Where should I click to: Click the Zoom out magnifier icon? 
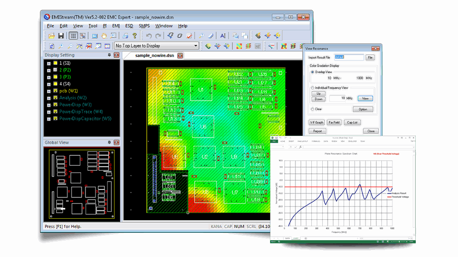70,46
